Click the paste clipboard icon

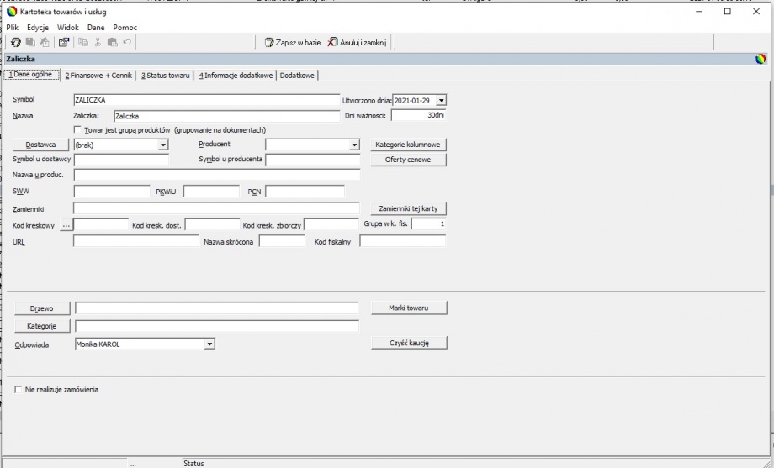point(113,42)
